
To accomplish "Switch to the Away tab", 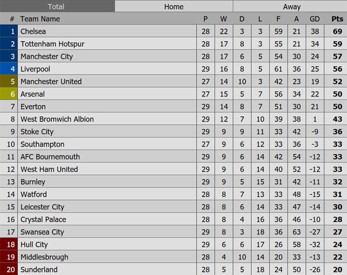I will 291,7.
